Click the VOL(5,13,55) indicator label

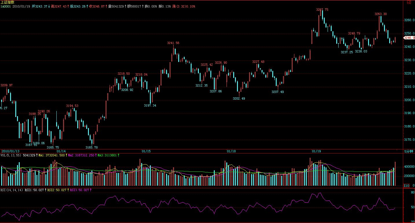pyautogui.click(x=11, y=155)
